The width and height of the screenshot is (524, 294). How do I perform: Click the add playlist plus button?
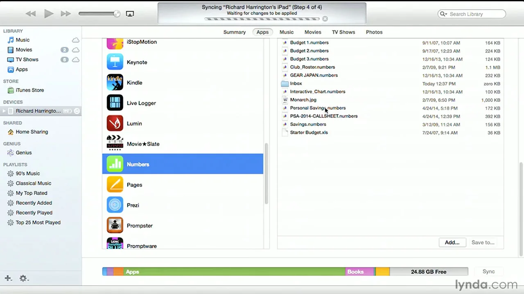(x=8, y=278)
